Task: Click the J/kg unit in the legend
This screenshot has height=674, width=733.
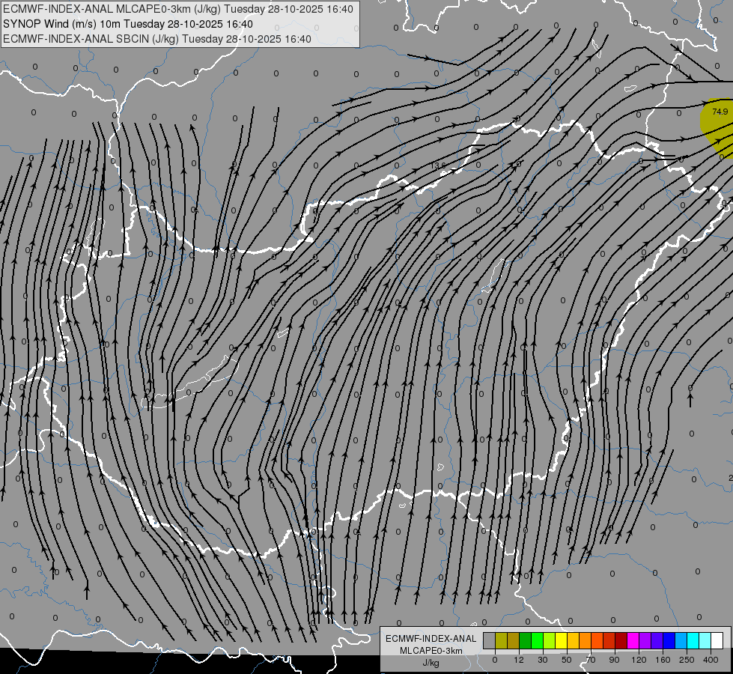Action: coord(431,664)
